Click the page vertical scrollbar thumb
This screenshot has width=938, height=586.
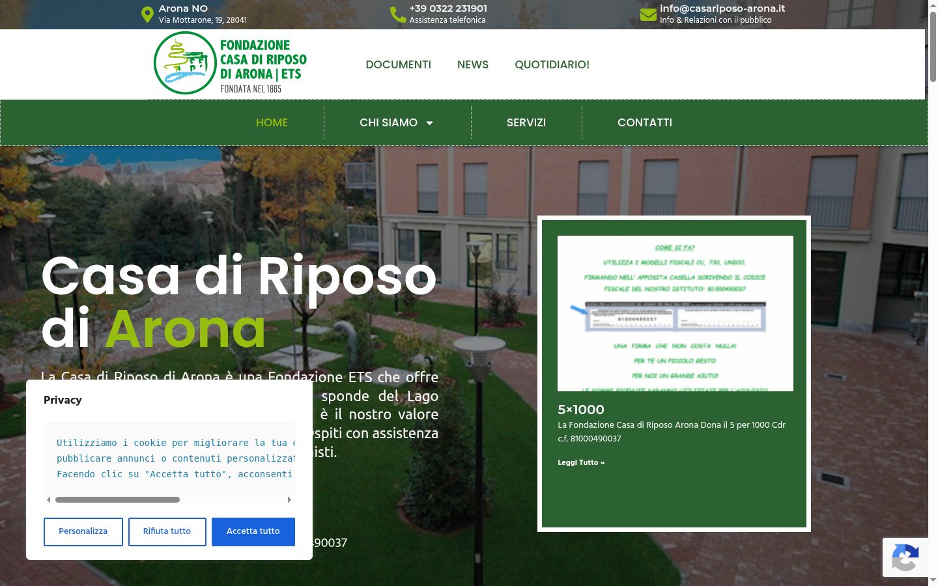[x=933, y=48]
